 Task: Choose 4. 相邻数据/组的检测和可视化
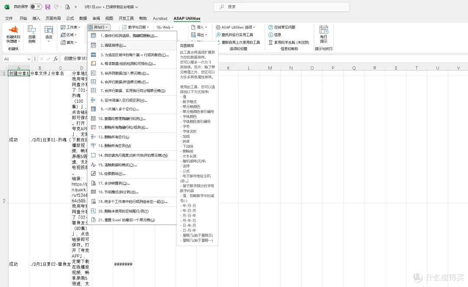(x=132, y=64)
